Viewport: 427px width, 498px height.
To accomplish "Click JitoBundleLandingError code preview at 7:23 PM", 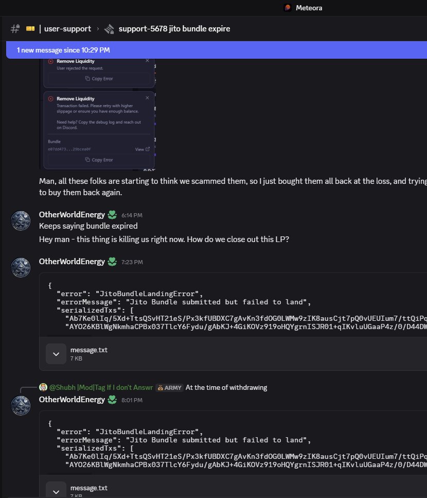I will [233, 306].
